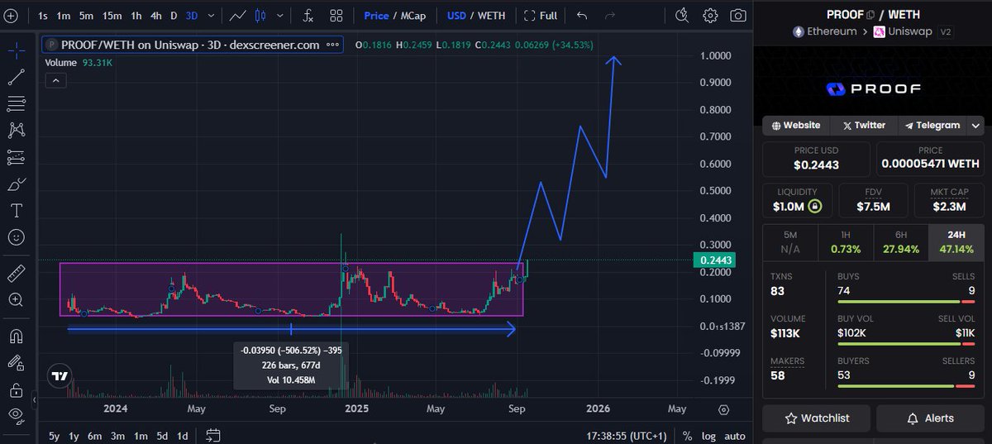Select the line chart style icon
Screen dimensions: 992x444
tap(238, 15)
